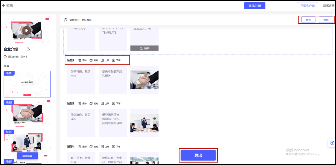Click the 团队协作，共同成长 text box
The image size is (336, 165).
click(x=81, y=123)
